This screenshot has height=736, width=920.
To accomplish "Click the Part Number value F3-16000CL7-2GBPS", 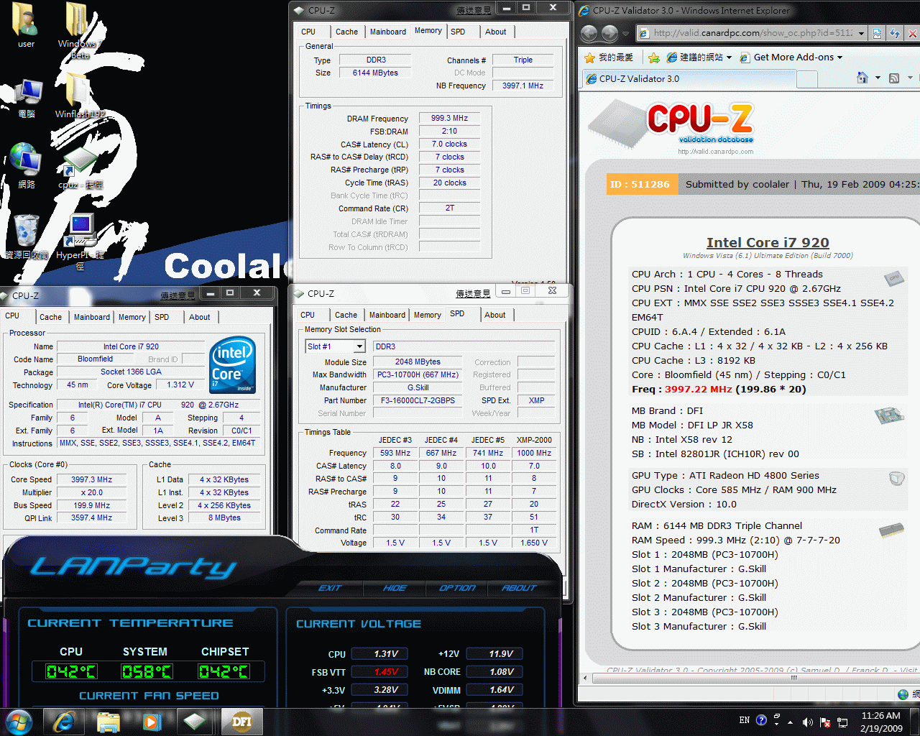I will pyautogui.click(x=418, y=400).
